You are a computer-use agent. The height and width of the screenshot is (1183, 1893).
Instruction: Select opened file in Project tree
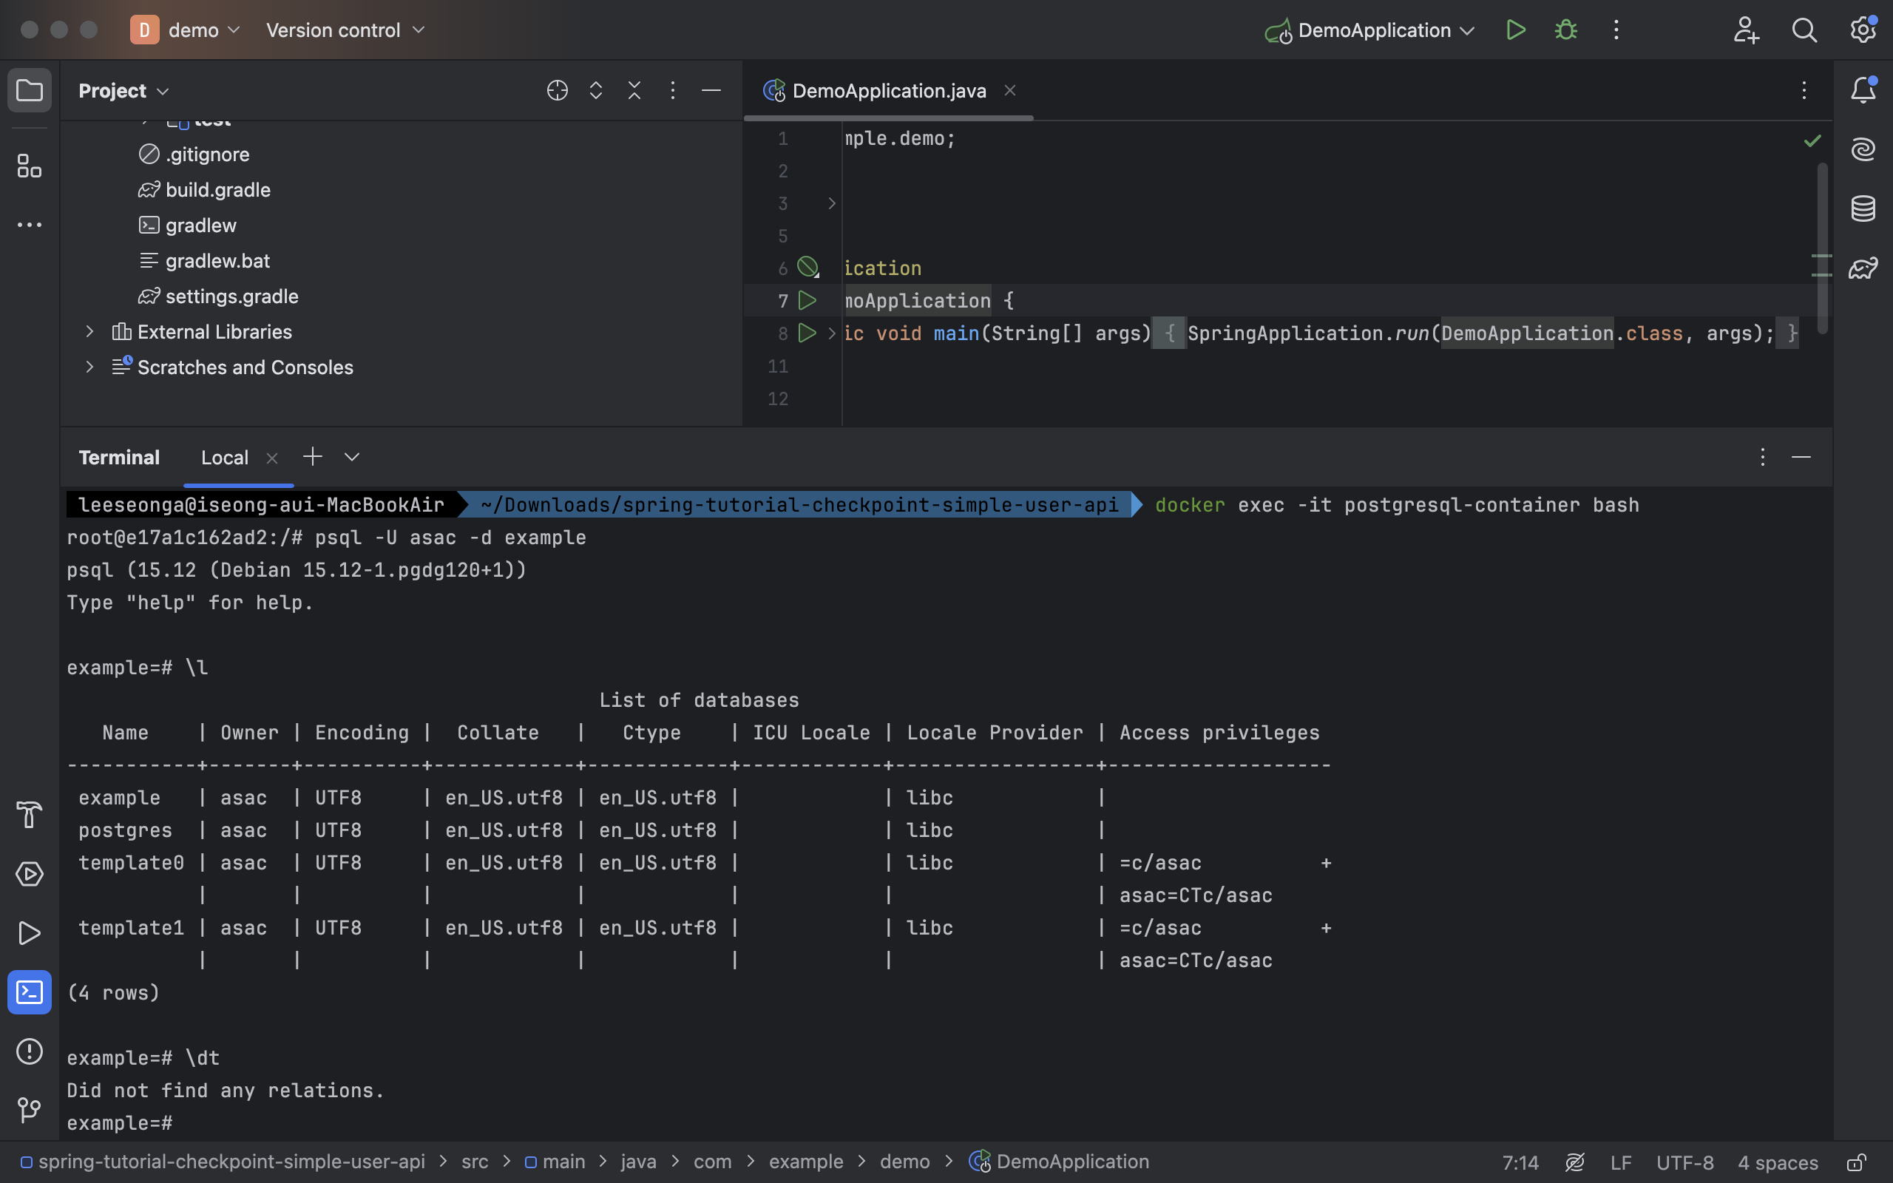557,91
